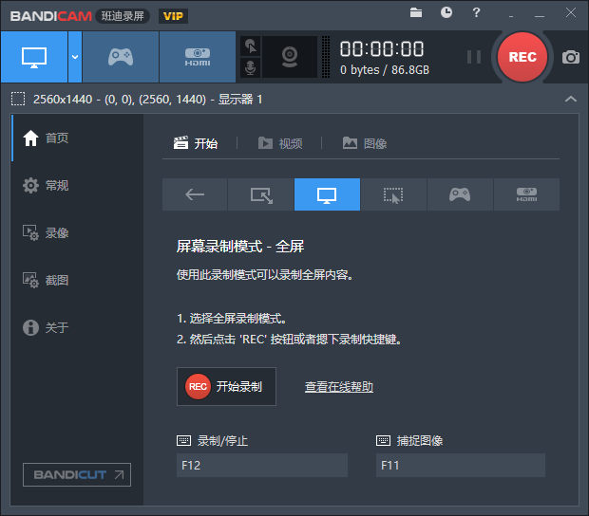589x516 pixels.
Task: Open the rectangle area selector for 2560x1440
Action: coord(18,99)
